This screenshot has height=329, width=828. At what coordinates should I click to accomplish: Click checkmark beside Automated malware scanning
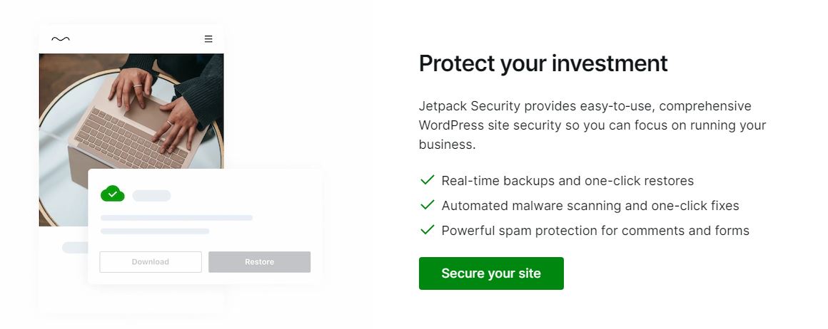click(427, 205)
